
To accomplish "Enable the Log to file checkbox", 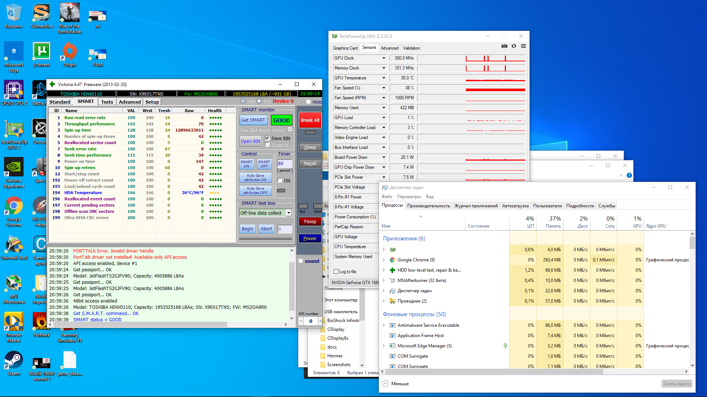I will (x=336, y=272).
